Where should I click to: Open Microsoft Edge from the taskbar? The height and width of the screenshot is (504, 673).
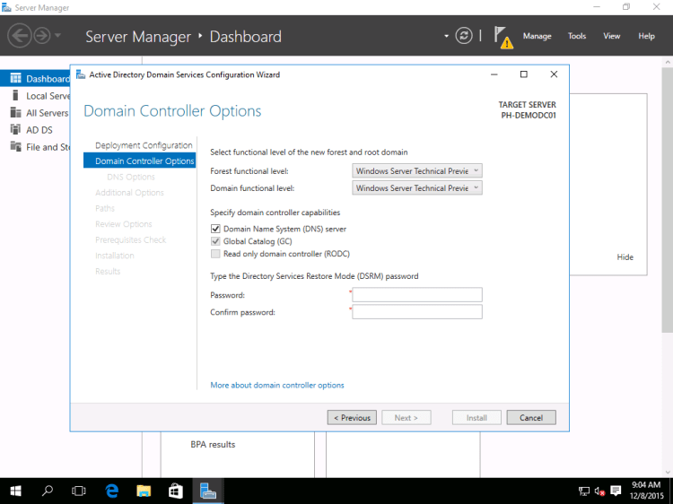(112, 491)
